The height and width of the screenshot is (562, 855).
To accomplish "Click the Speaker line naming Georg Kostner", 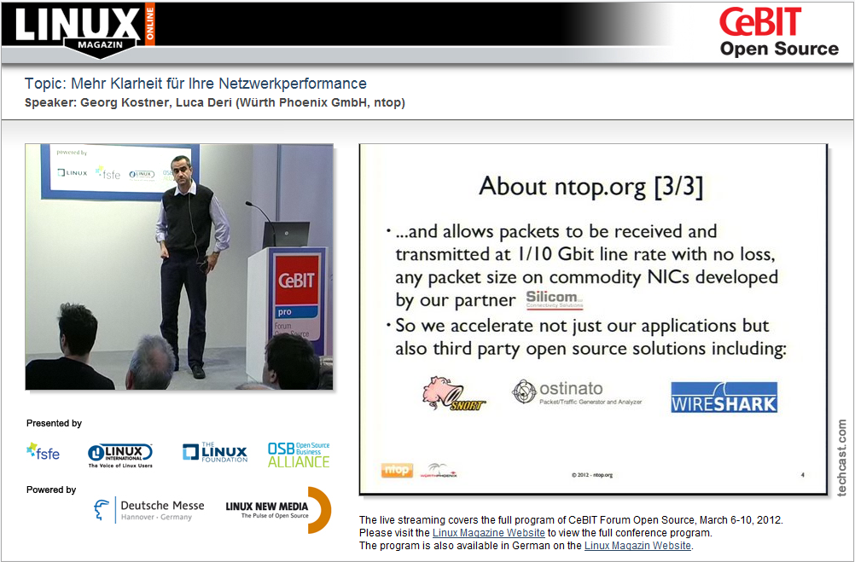I will pos(215,102).
